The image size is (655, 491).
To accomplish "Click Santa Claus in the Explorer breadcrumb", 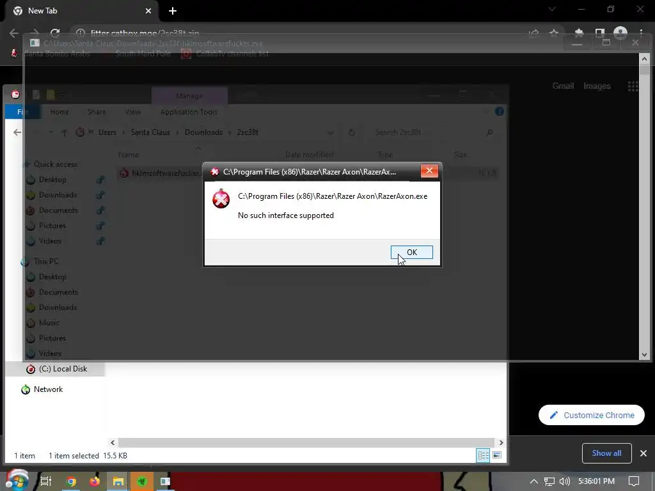I will [x=150, y=132].
